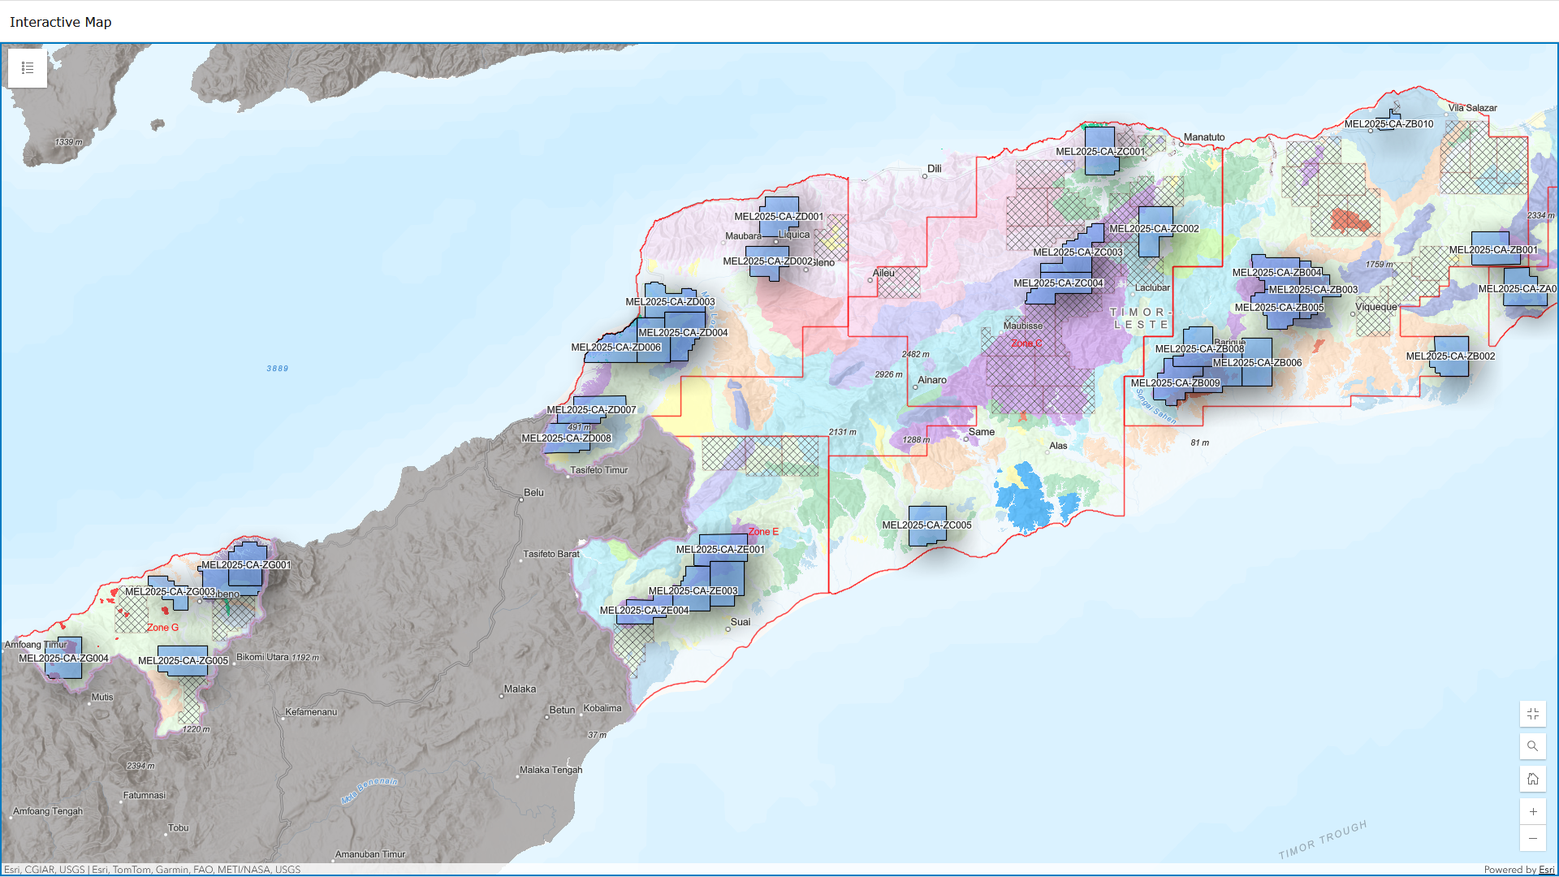
Task: Click the Dili city marker
Action: point(925,176)
